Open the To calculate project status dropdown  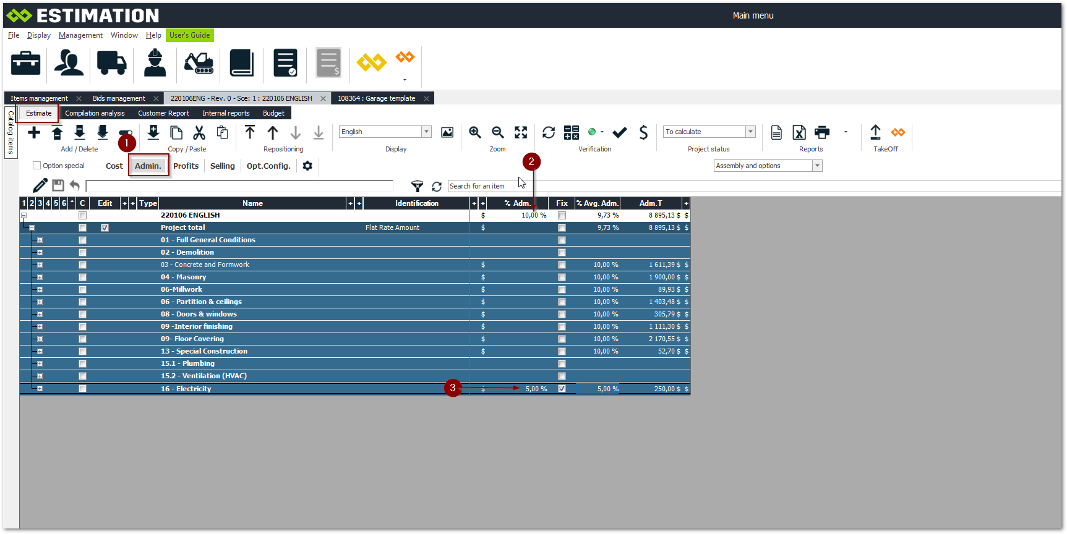[750, 132]
